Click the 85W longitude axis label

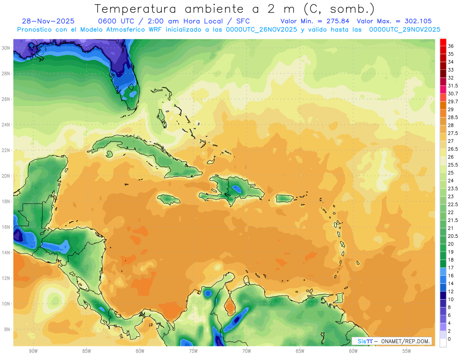click(86, 351)
